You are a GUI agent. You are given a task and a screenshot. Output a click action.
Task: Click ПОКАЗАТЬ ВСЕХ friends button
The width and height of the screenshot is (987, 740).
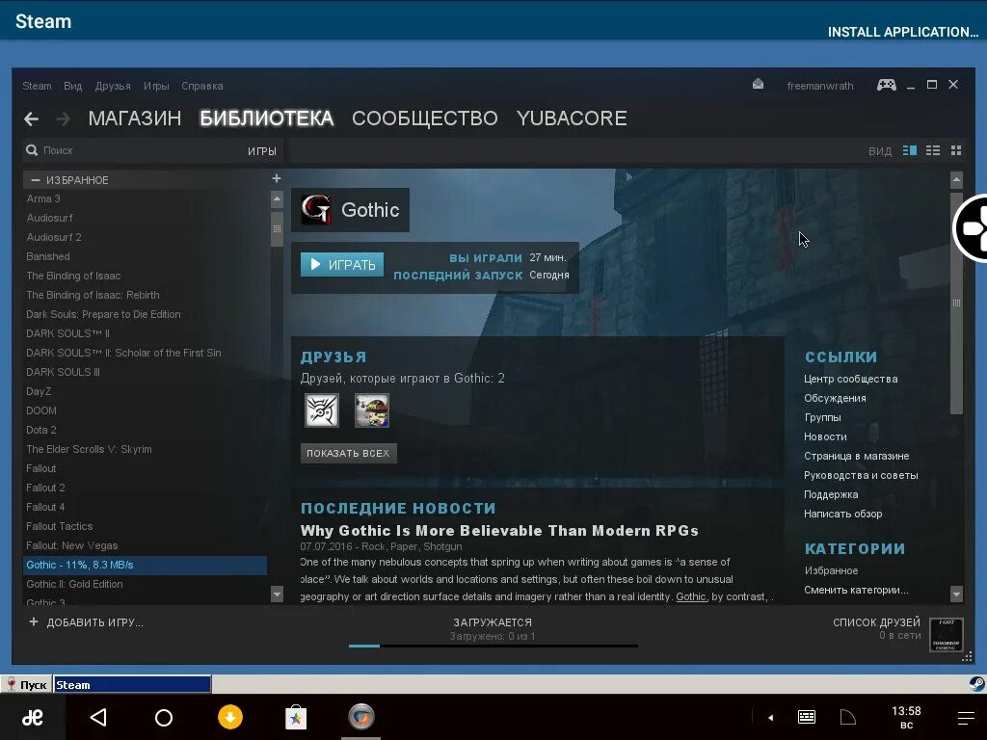[348, 453]
